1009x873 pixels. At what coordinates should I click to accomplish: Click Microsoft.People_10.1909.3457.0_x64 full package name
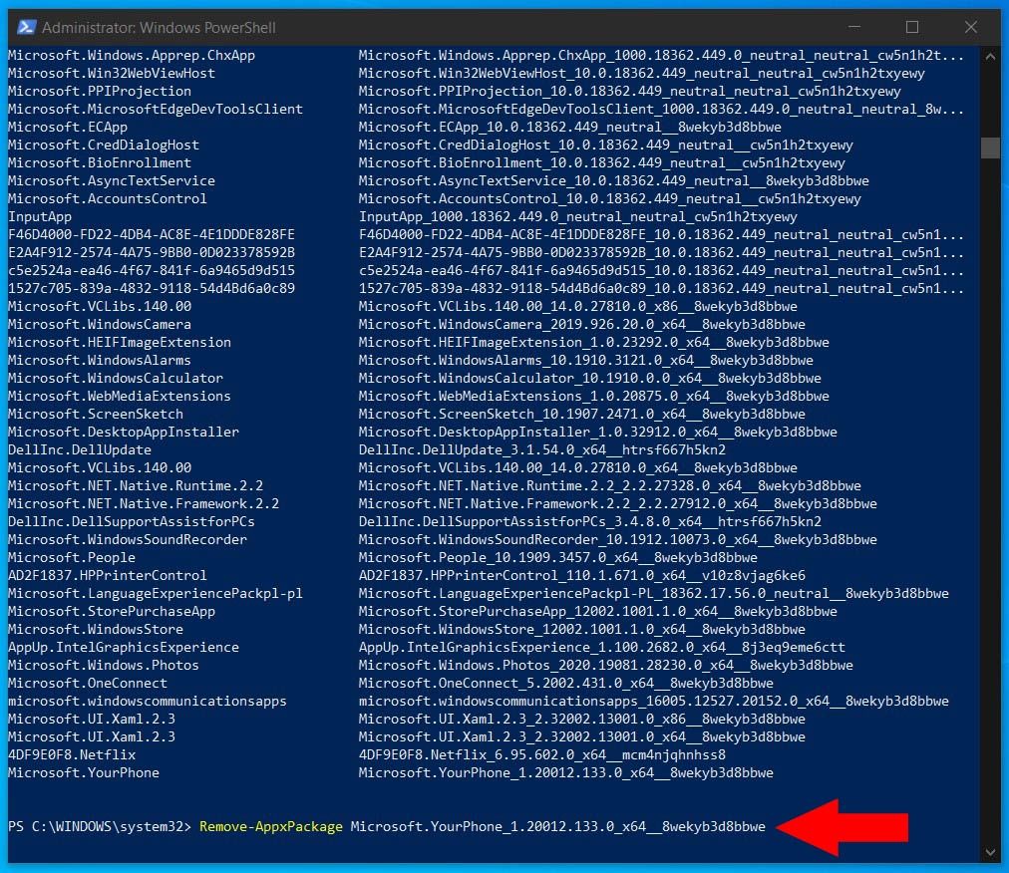pos(558,557)
